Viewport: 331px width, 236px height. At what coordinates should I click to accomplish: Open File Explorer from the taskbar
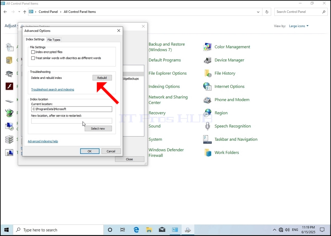[149, 230]
